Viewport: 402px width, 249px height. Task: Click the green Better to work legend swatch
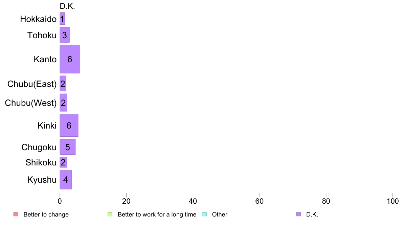tap(110, 214)
